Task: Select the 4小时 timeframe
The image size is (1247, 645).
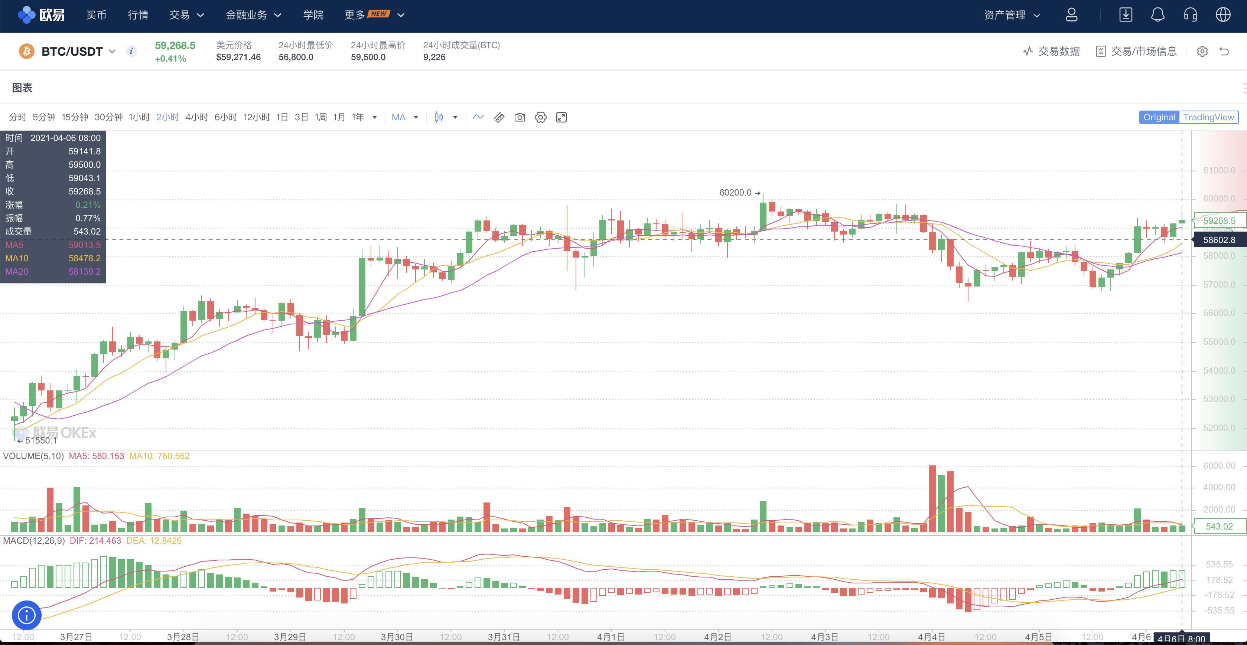Action: [196, 117]
